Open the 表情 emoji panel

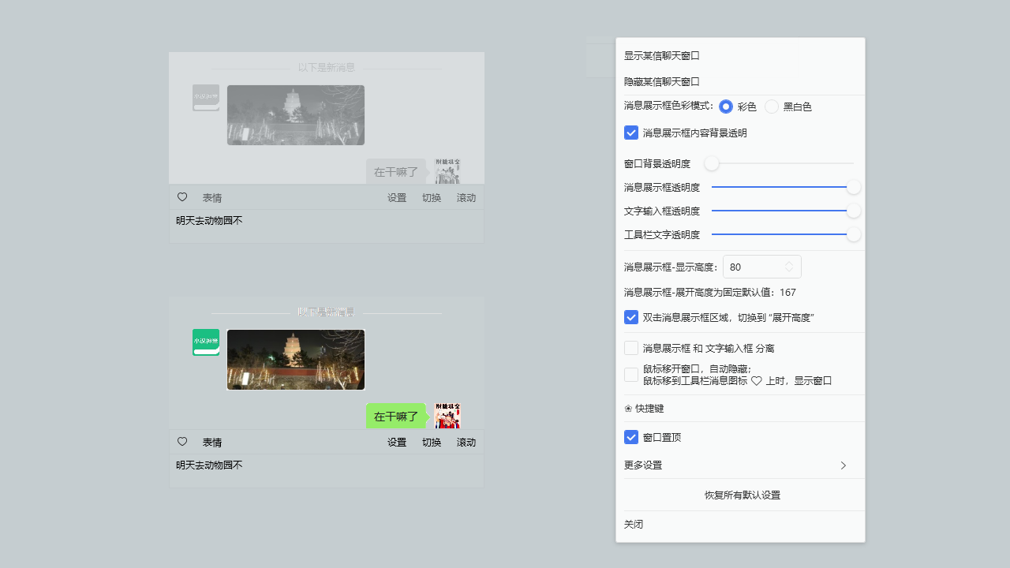[x=211, y=442]
